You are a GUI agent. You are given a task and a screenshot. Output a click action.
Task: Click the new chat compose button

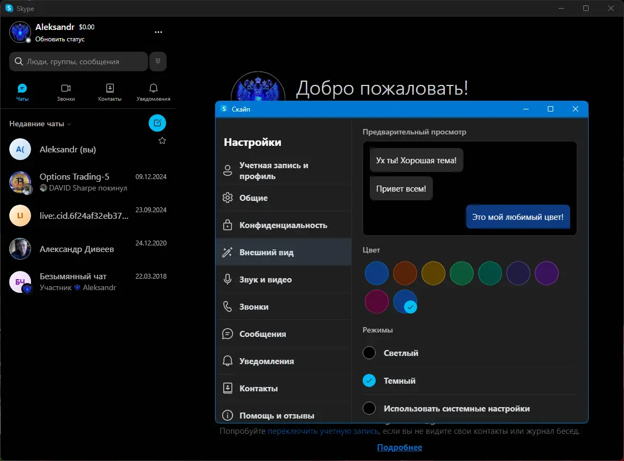pyautogui.click(x=157, y=123)
